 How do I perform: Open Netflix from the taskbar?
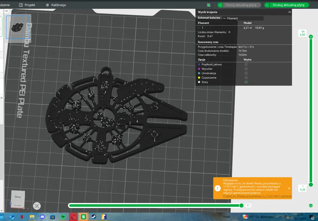pyautogui.click(x=22, y=217)
